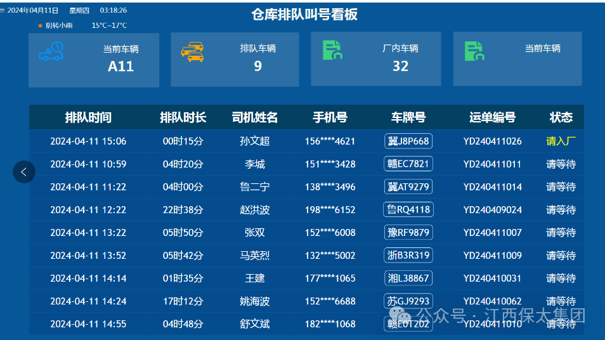Sort by the 排队时间 column header

[88, 117]
